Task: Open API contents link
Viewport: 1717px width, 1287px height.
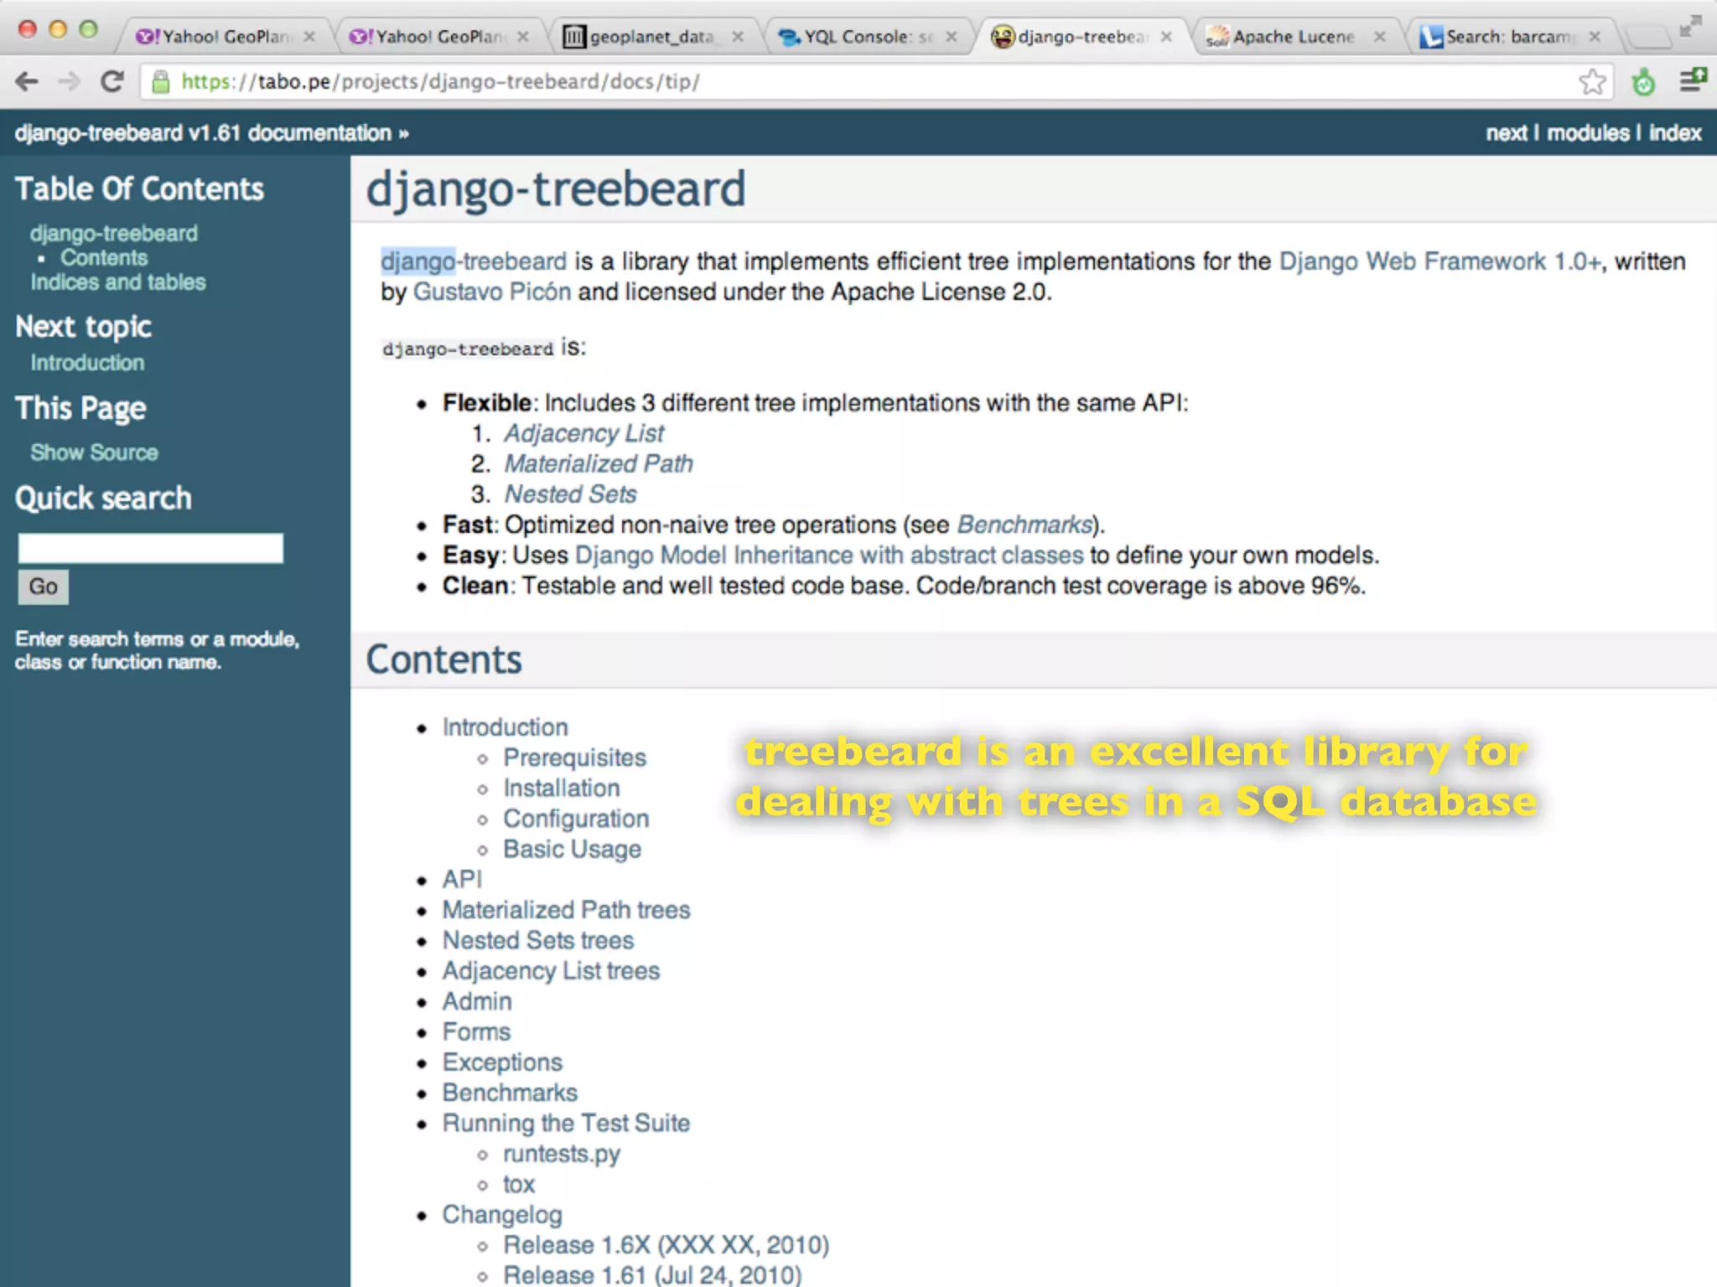Action: coord(462,879)
